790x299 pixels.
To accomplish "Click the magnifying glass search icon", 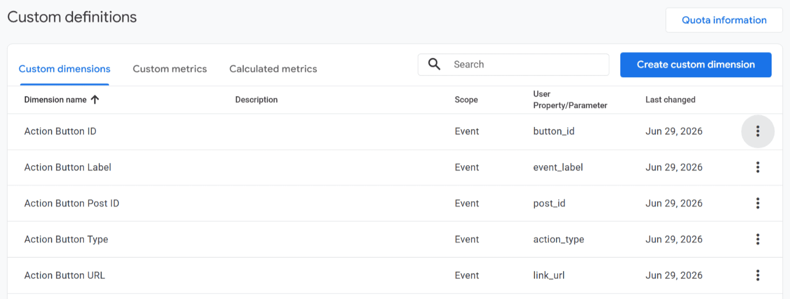I will pyautogui.click(x=434, y=64).
